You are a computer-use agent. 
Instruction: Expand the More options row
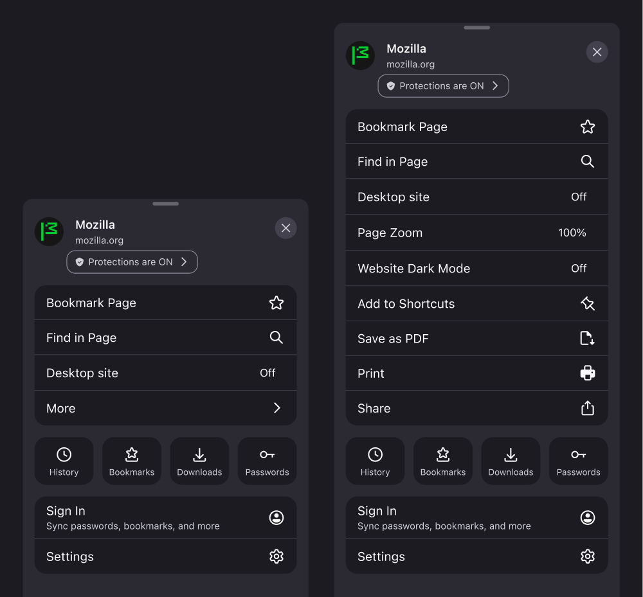point(165,407)
